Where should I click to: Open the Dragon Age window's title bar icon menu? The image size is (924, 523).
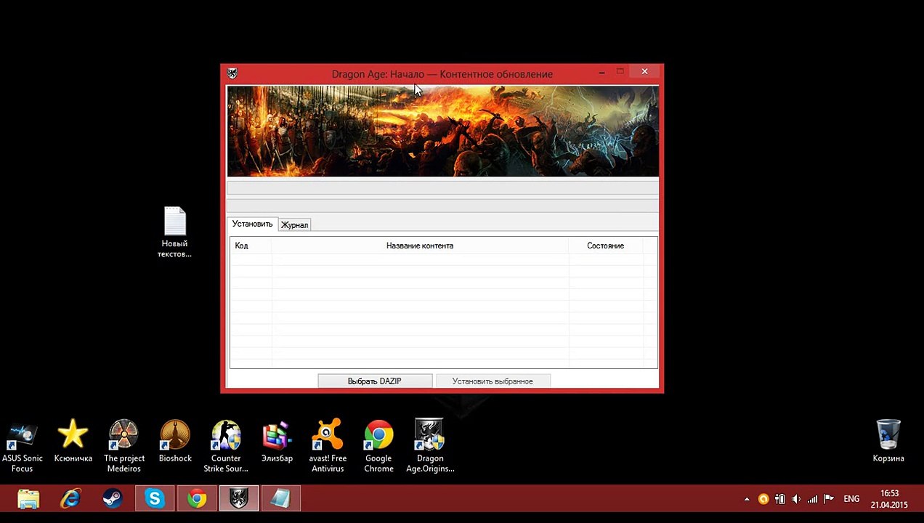pos(232,73)
